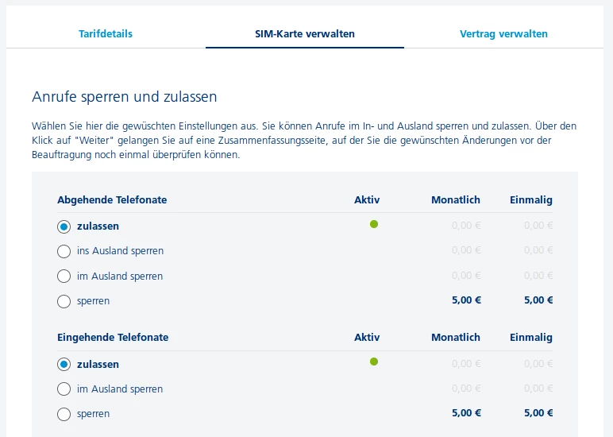Select im Ausland sperren under Abgehende Telefonate
The height and width of the screenshot is (437, 613).
64,277
